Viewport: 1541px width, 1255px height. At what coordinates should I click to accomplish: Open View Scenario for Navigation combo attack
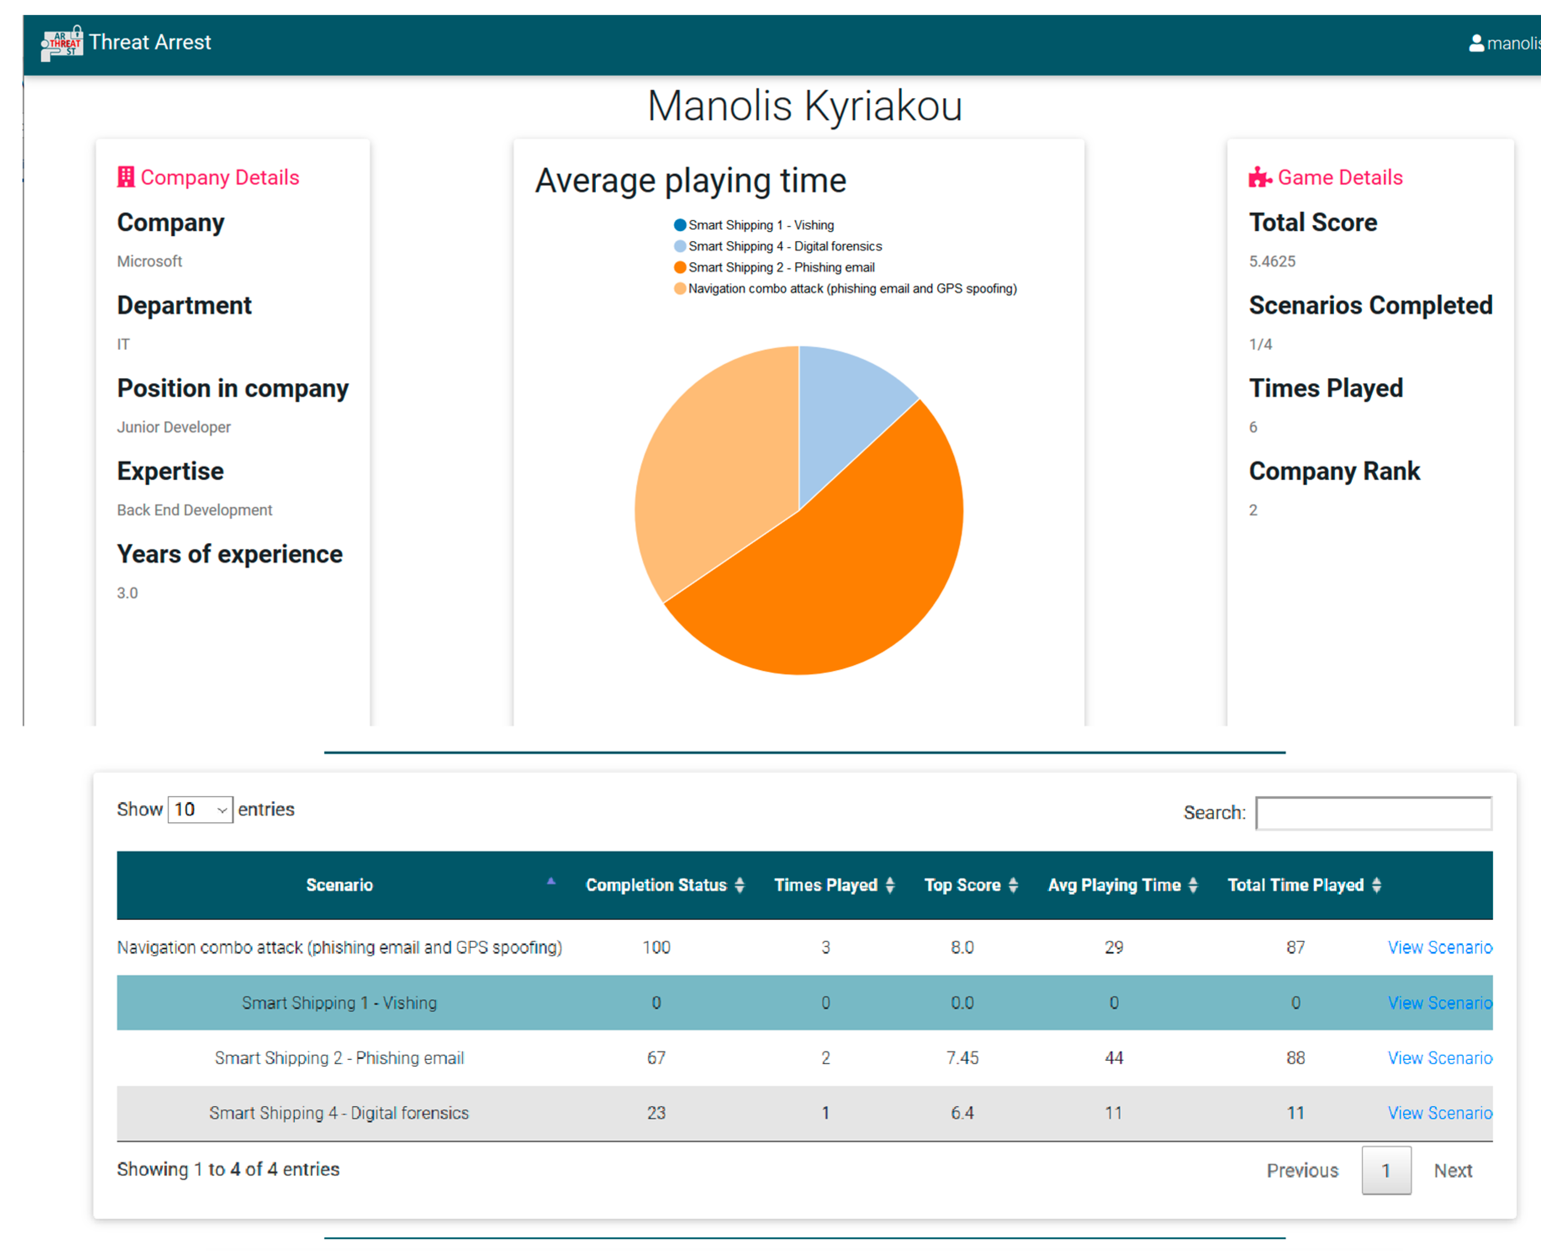click(1439, 948)
